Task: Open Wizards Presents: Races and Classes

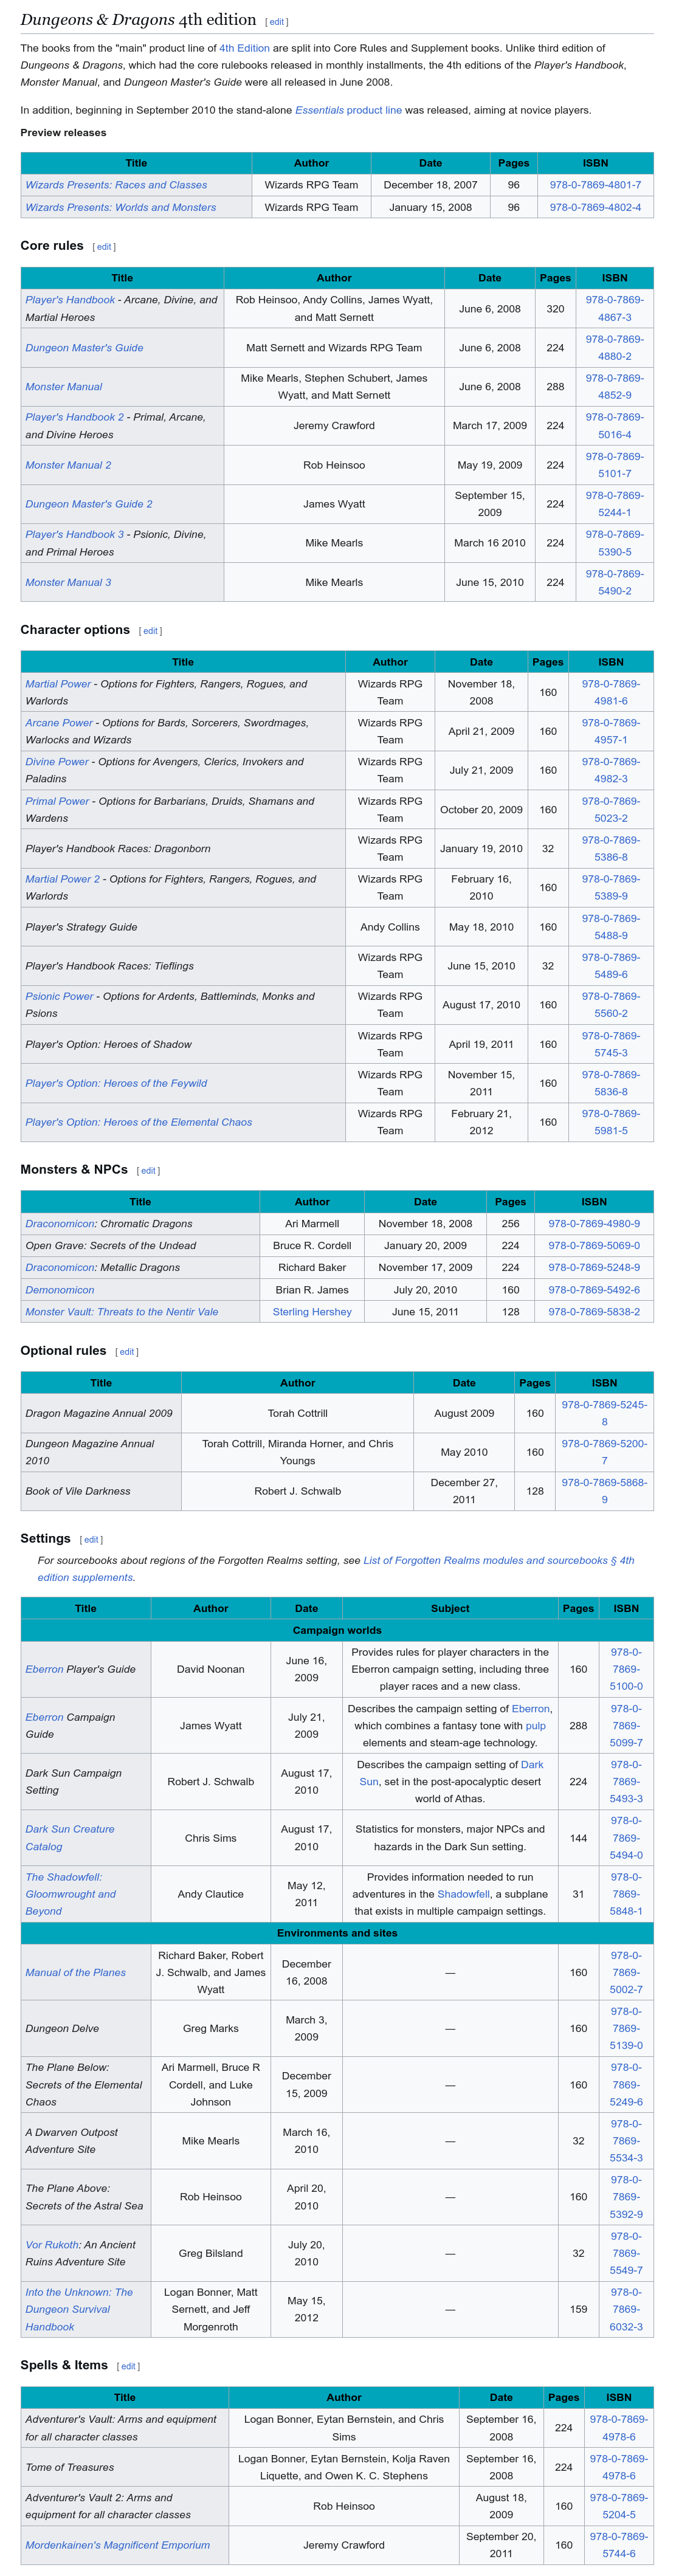Action: [116, 185]
